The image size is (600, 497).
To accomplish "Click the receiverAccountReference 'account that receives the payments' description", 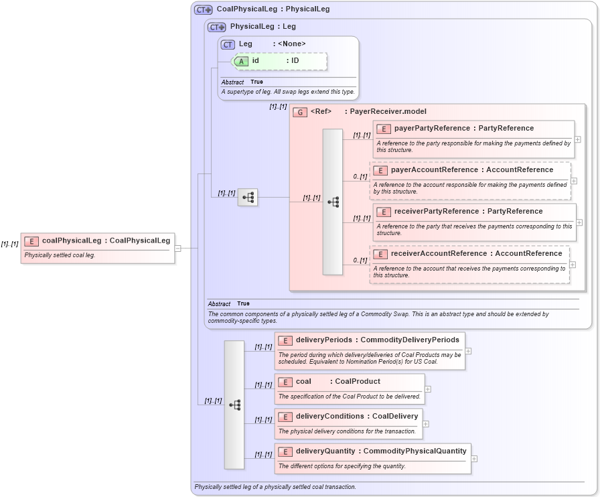I will pyautogui.click(x=469, y=271).
